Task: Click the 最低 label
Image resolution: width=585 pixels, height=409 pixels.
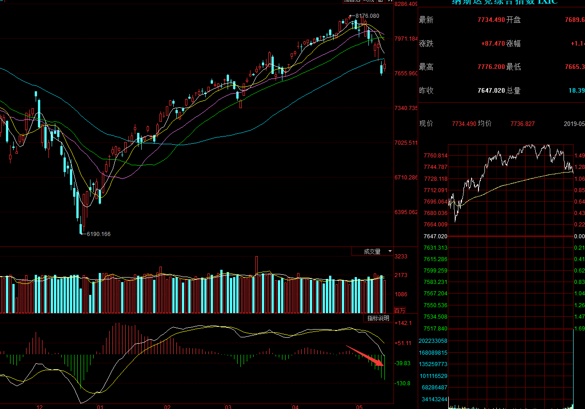Action: (x=514, y=67)
